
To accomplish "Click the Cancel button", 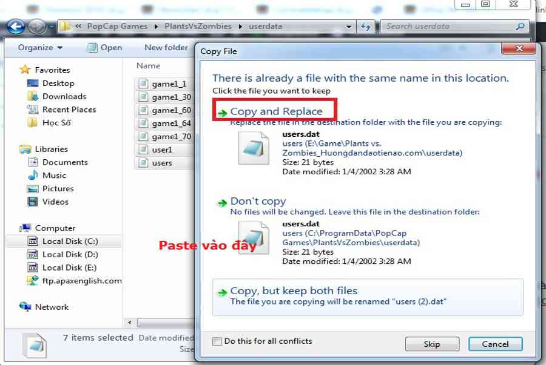I will (x=495, y=344).
